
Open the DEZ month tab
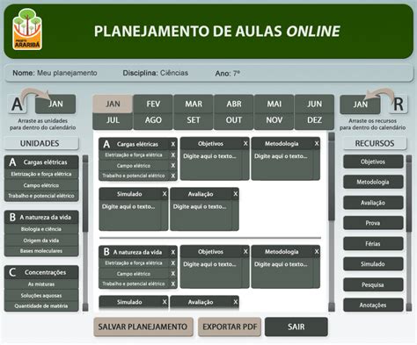coord(314,120)
